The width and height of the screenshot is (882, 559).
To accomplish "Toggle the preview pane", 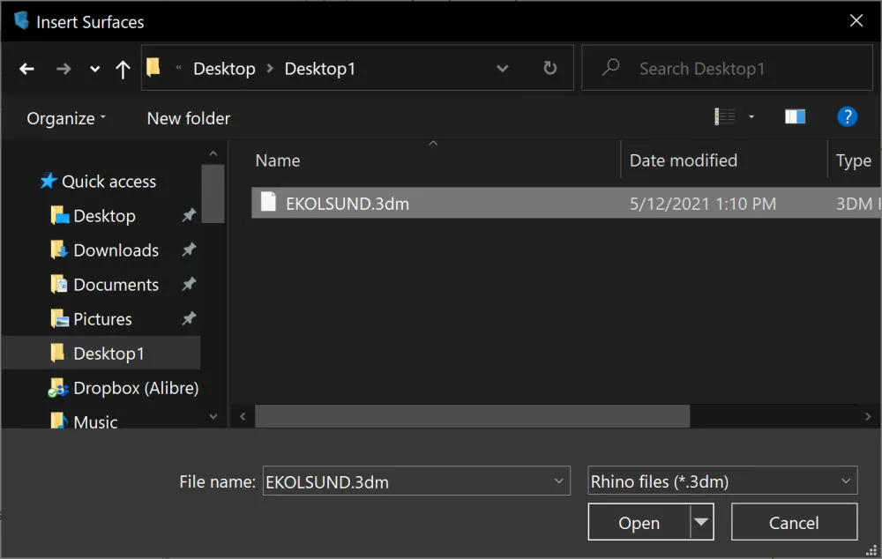I will pyautogui.click(x=795, y=116).
